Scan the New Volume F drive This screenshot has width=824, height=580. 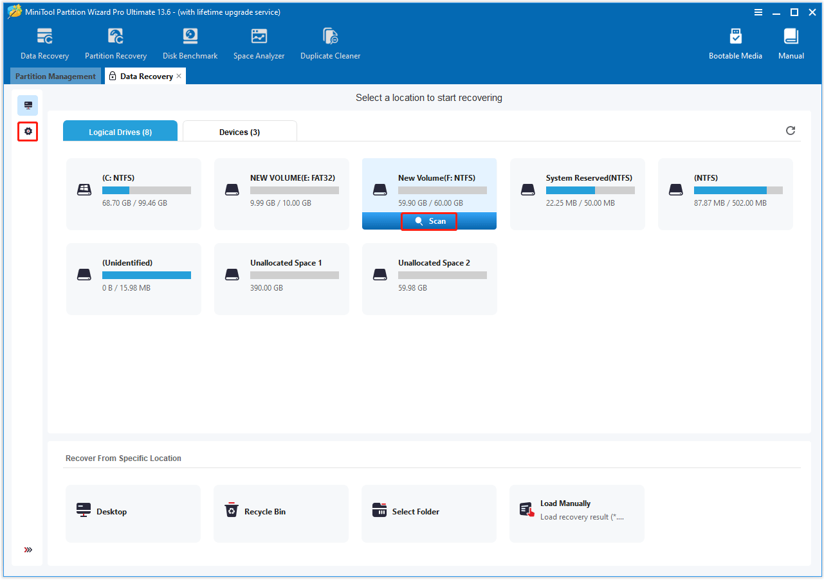429,221
